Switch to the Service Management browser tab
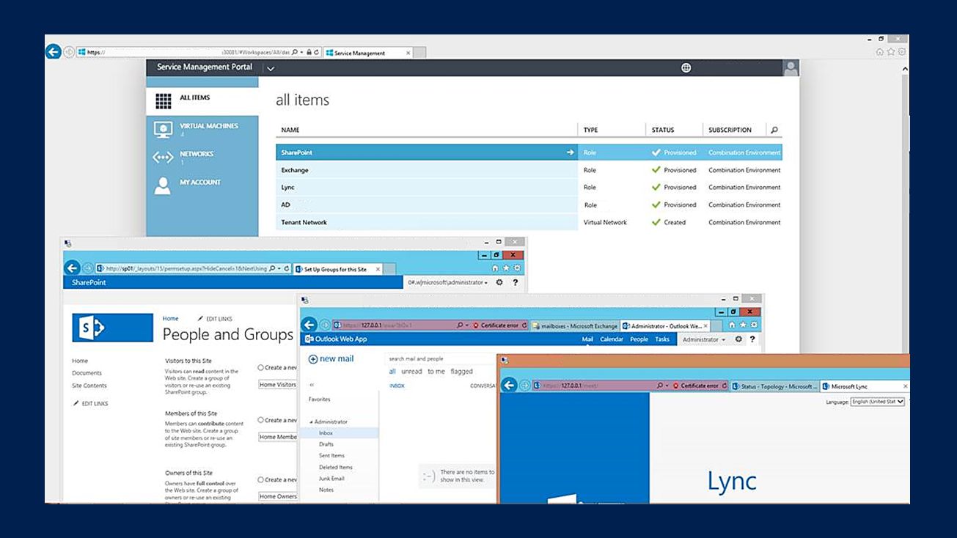 tap(367, 53)
